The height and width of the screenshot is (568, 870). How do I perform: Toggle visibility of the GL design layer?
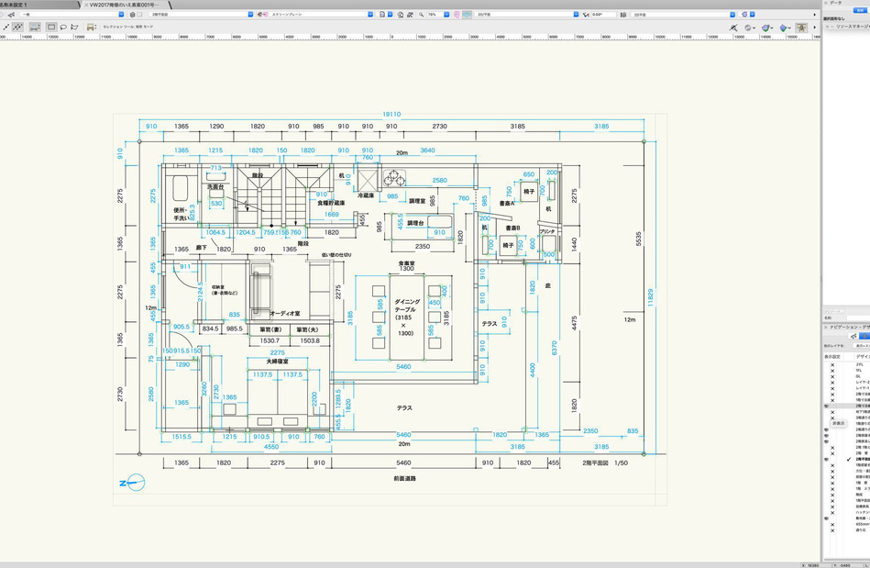(832, 376)
